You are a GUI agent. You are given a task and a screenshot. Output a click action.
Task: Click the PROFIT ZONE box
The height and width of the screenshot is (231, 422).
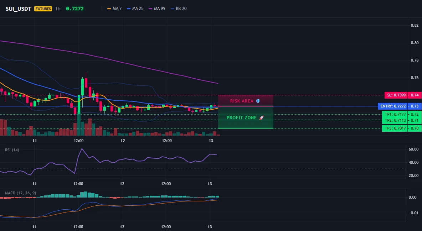[246, 118]
